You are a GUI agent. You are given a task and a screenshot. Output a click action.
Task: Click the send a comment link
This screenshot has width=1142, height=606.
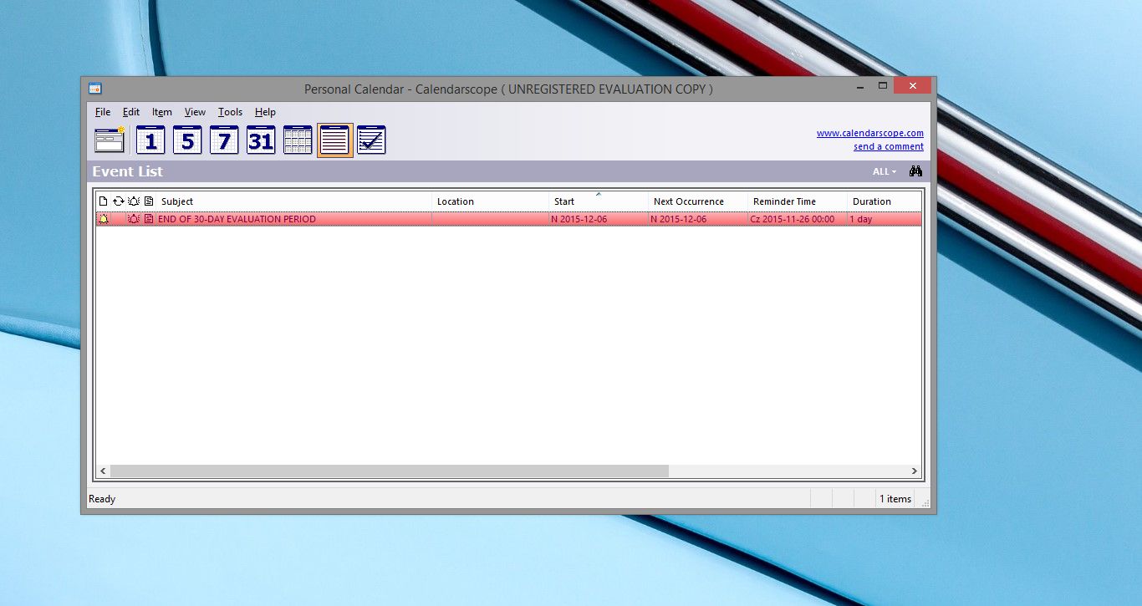pyautogui.click(x=889, y=146)
